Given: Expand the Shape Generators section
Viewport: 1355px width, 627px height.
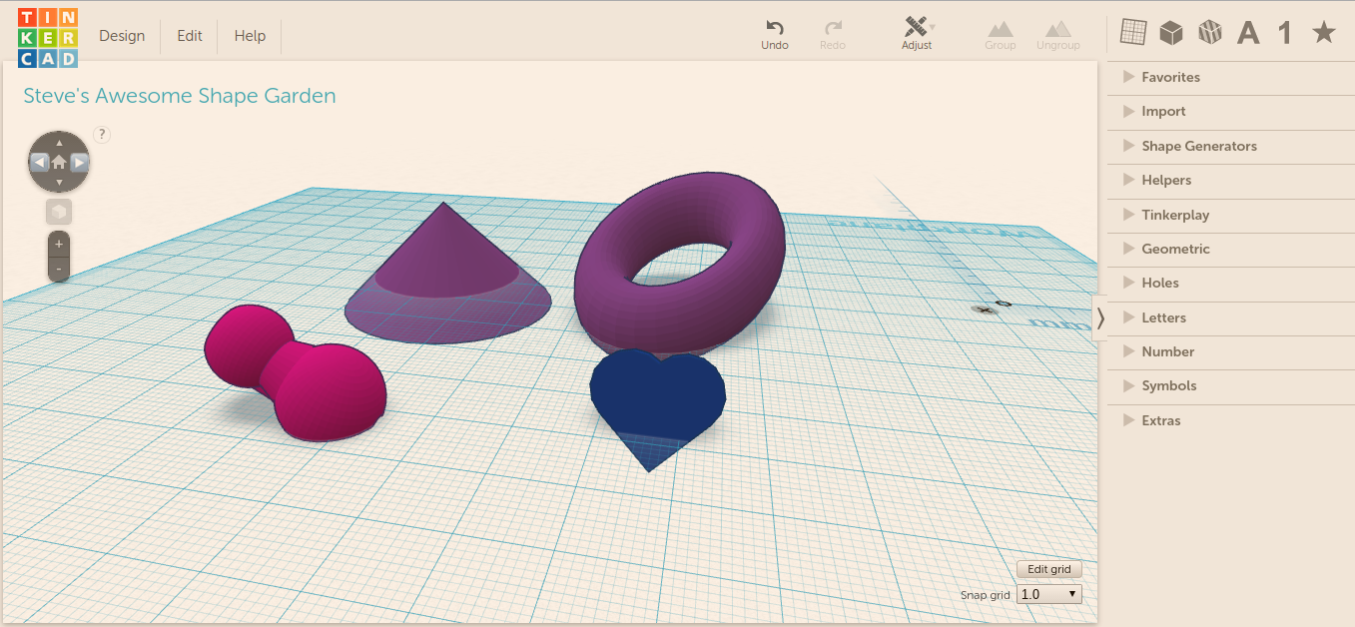Looking at the screenshot, I should click(x=1231, y=147).
